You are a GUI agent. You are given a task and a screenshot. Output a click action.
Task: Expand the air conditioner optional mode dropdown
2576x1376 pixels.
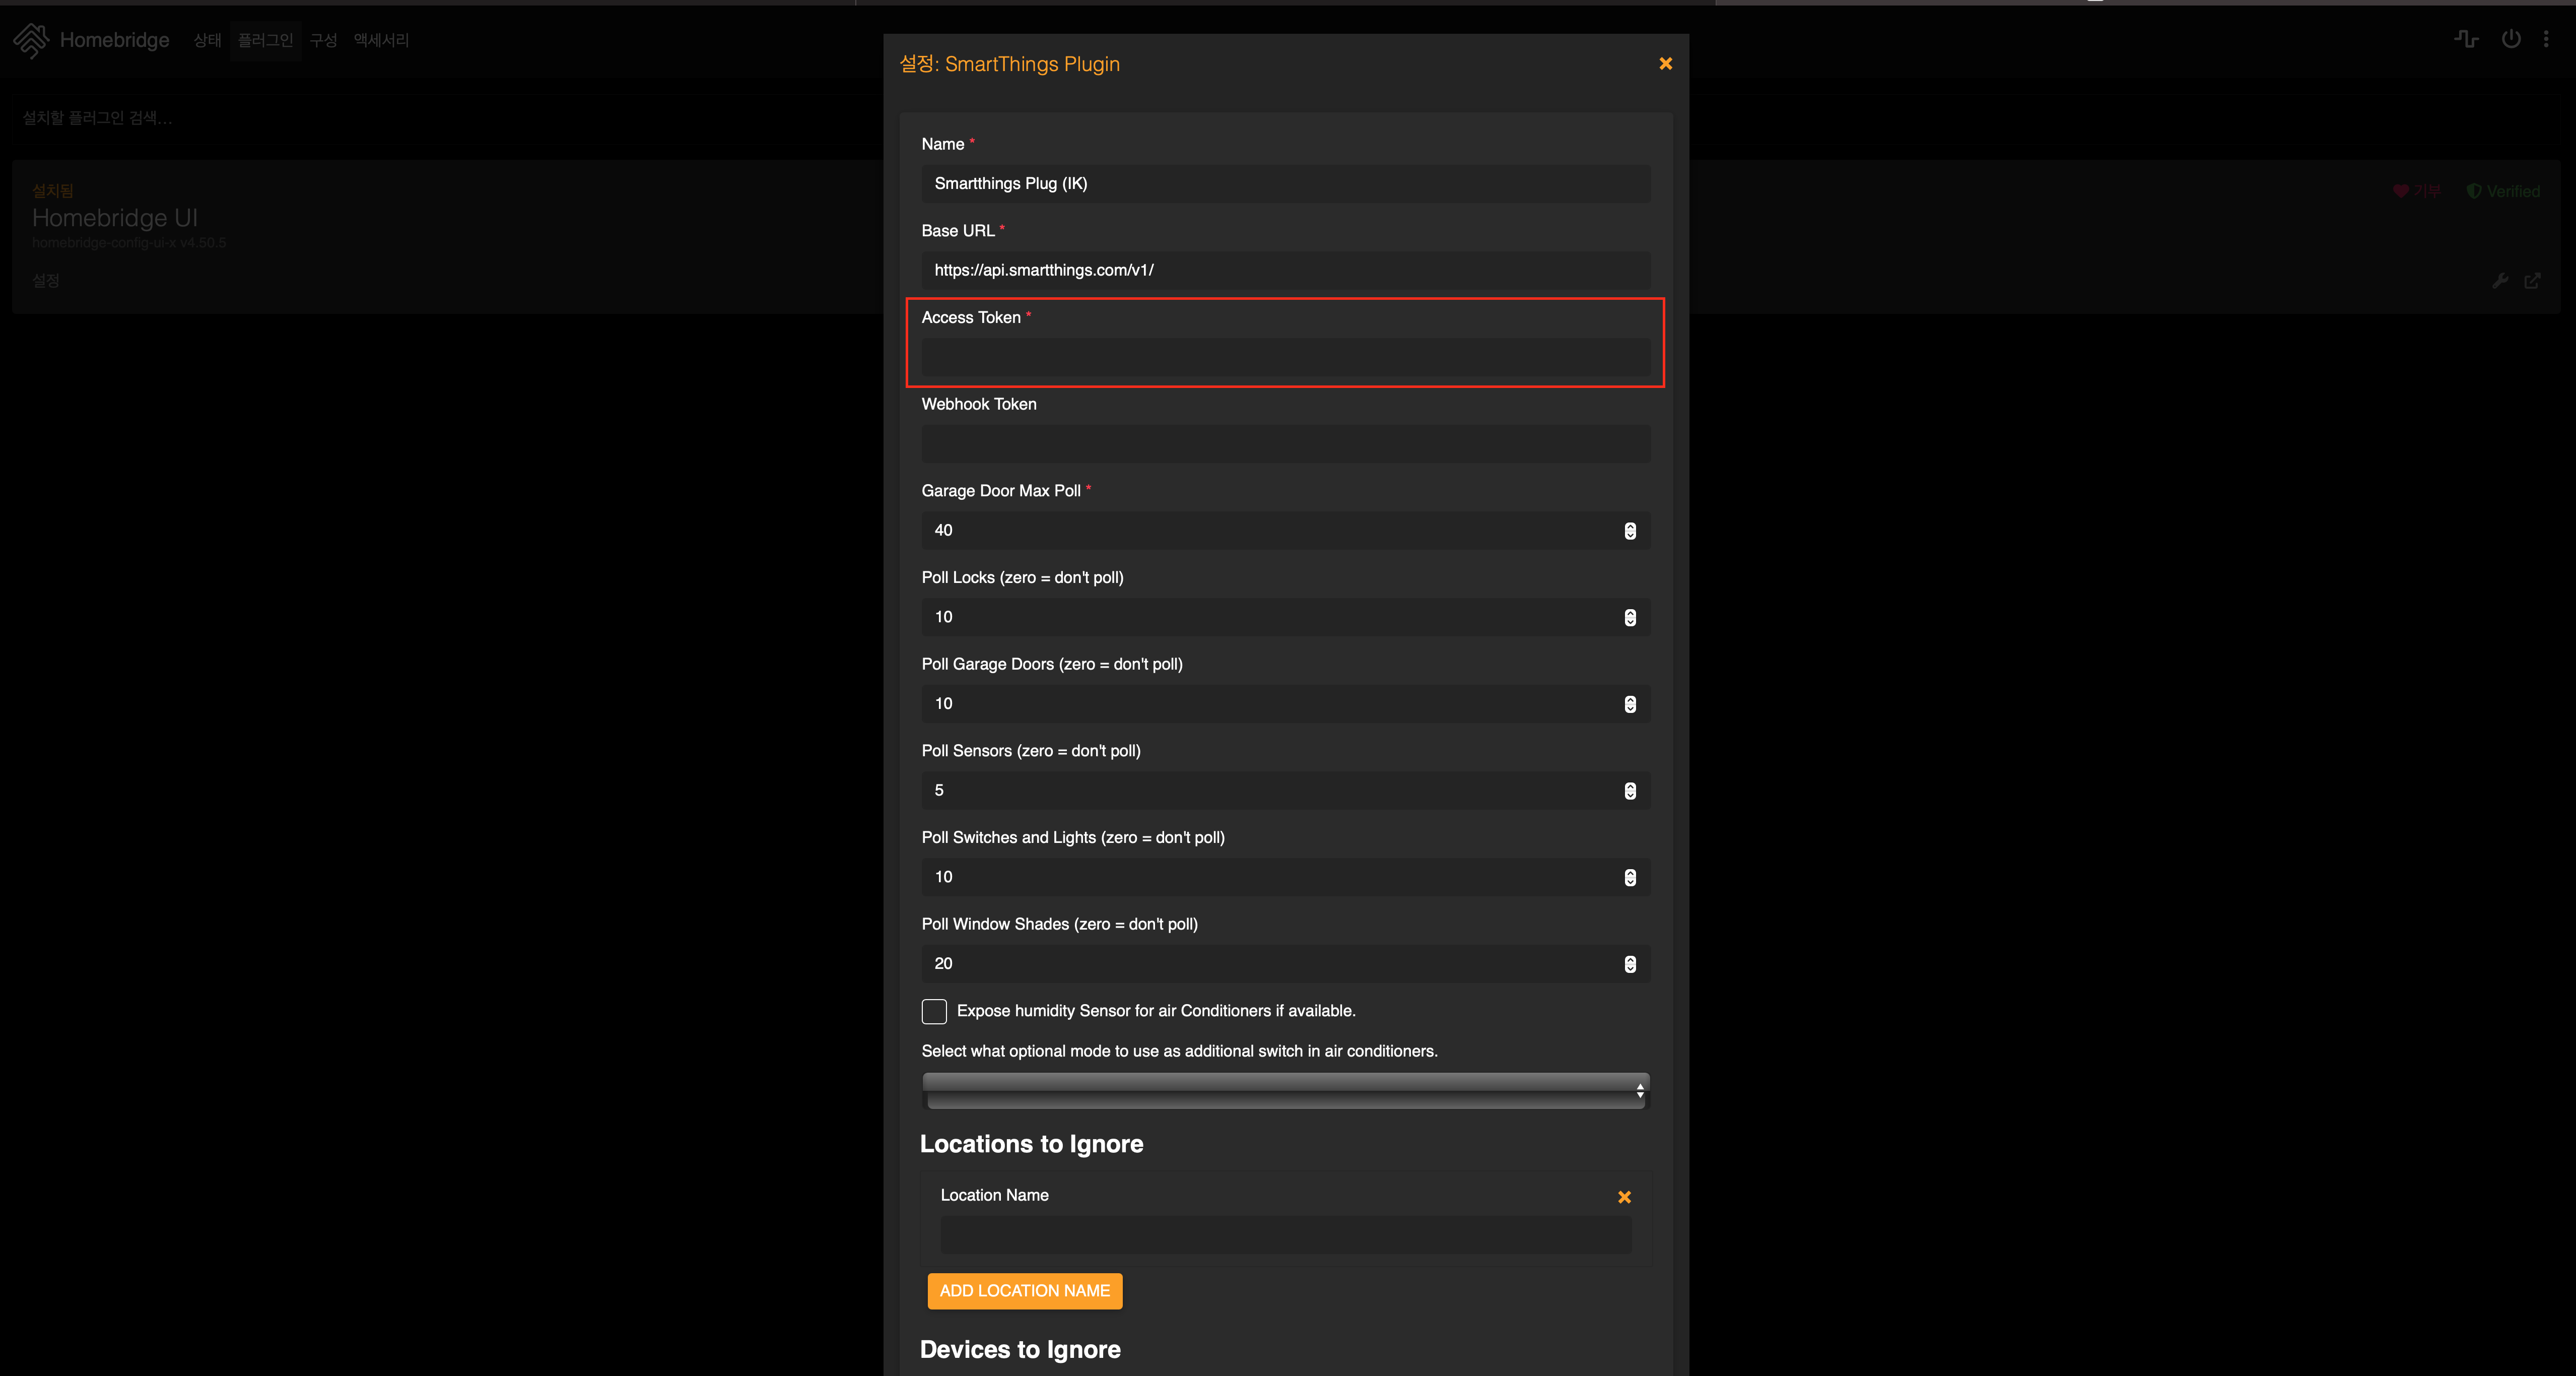coord(1285,1091)
